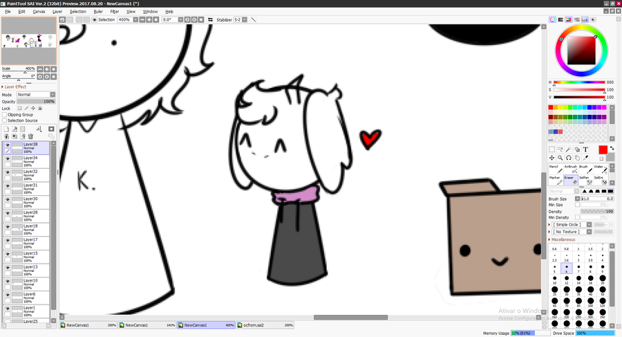The width and height of the screenshot is (622, 337).
Task: Choose the Eraser tool
Action: pos(570,180)
